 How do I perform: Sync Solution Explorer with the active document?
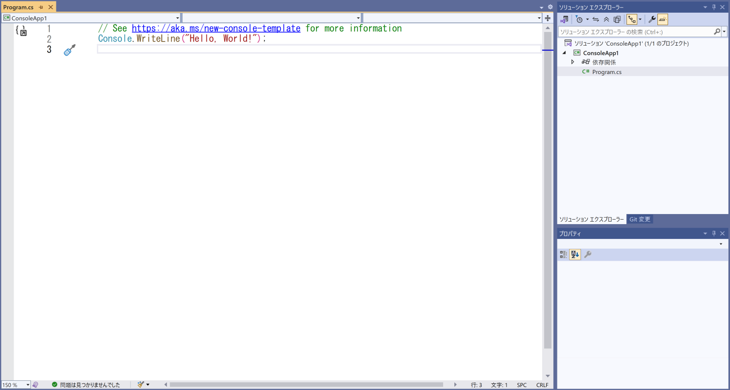coord(595,19)
